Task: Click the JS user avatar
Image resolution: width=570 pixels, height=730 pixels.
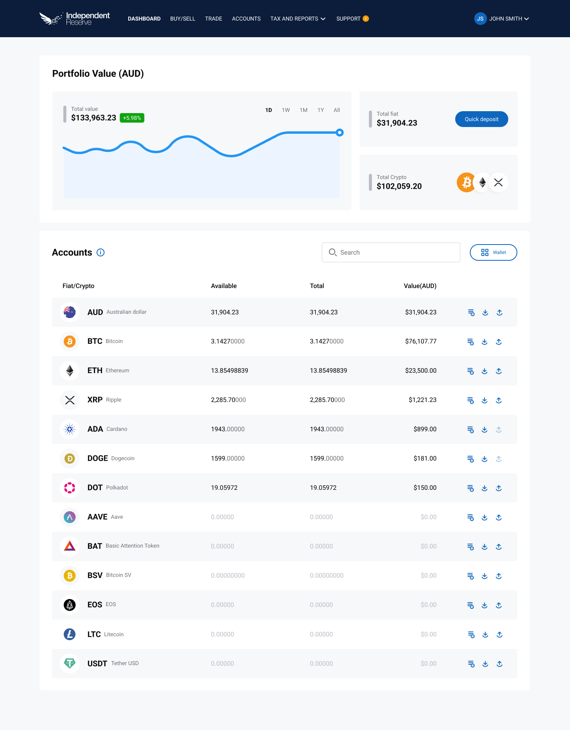Action: pyautogui.click(x=480, y=19)
